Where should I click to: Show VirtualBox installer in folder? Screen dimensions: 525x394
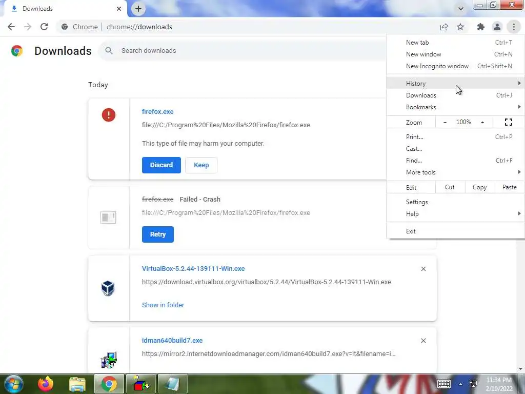[163, 305]
